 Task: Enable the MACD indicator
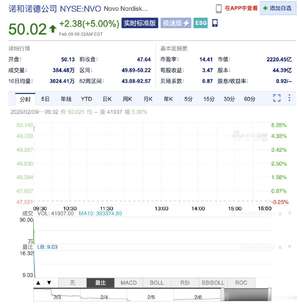click(129, 283)
